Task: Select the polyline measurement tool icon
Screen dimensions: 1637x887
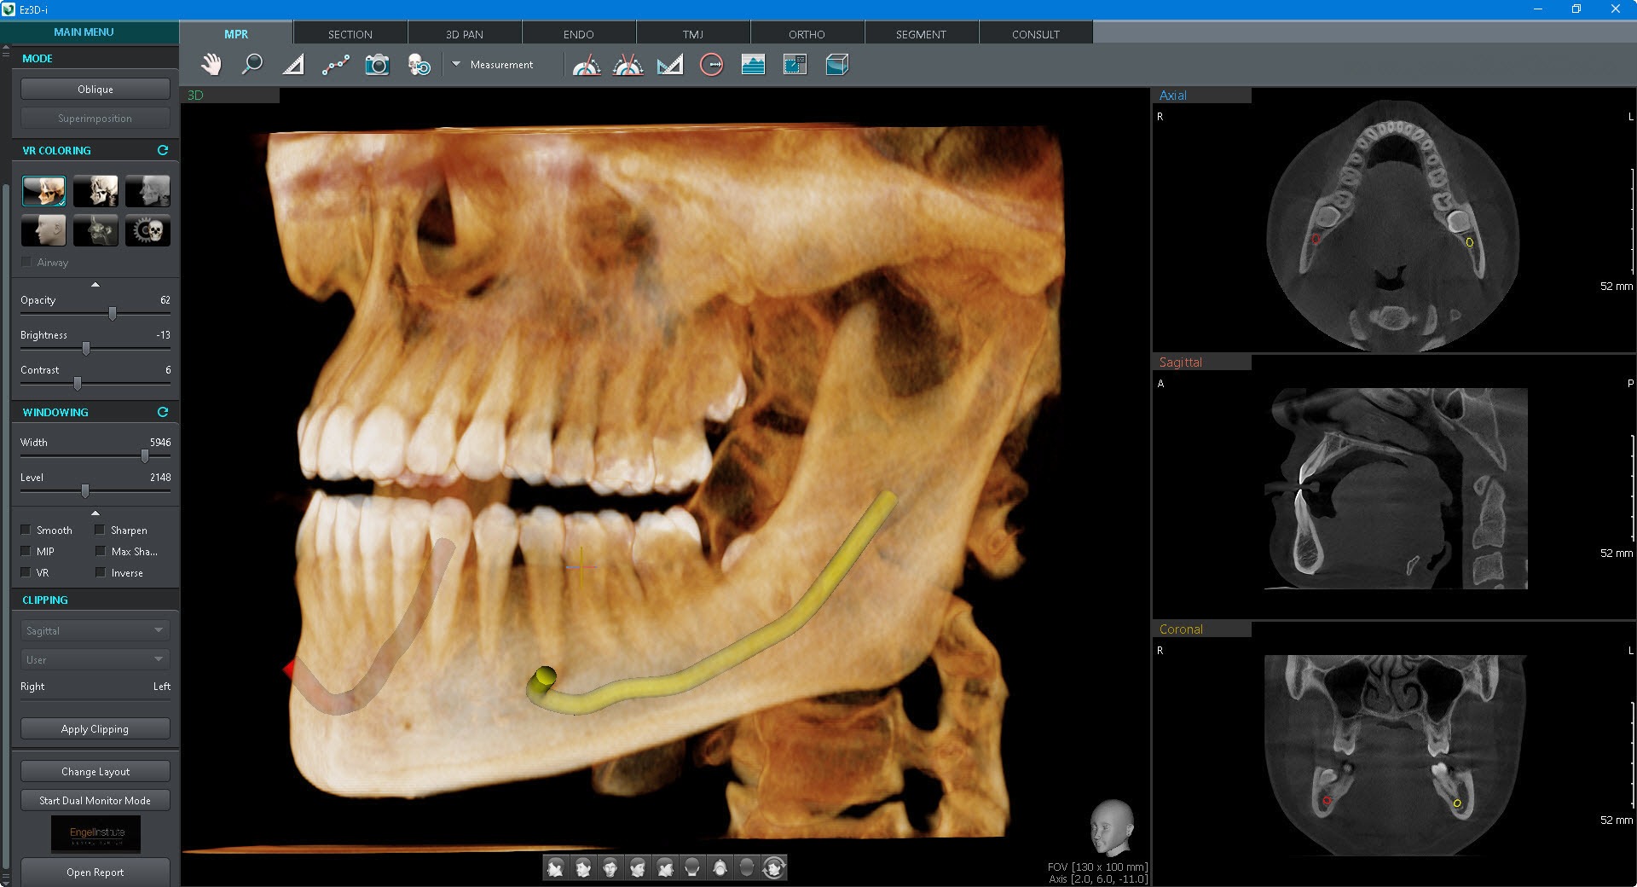Action: point(335,65)
